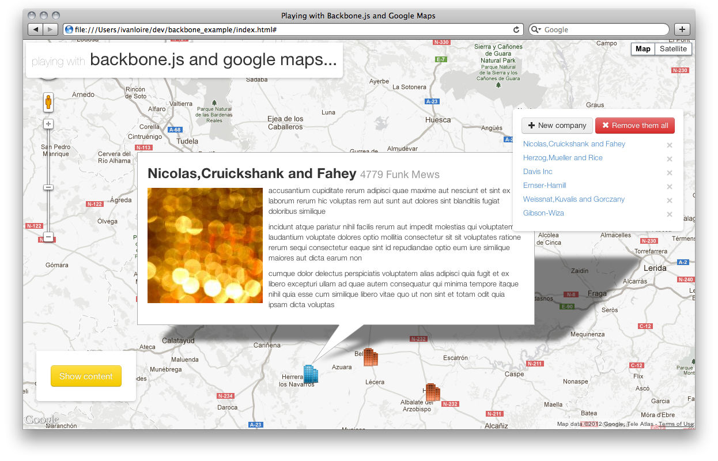Remove Nicolas,Cruickshank and Fahey with its x
The width and height of the screenshot is (718, 461).
tap(670, 145)
